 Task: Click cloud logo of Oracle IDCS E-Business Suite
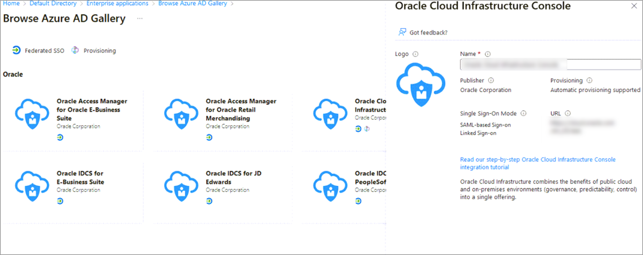click(x=32, y=186)
